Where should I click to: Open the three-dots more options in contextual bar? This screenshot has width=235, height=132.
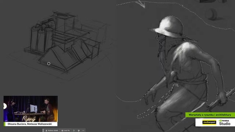83,131
